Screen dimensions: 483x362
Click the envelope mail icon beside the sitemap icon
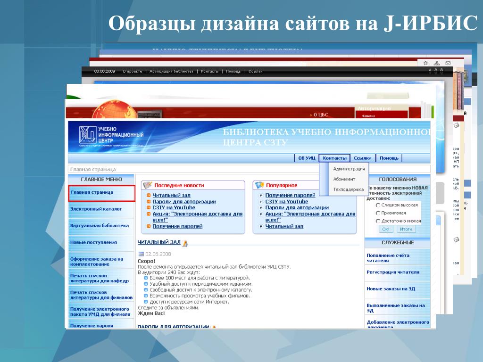pos(448,63)
